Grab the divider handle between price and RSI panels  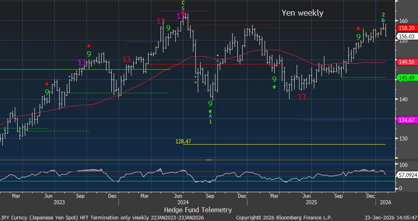pos(208,160)
